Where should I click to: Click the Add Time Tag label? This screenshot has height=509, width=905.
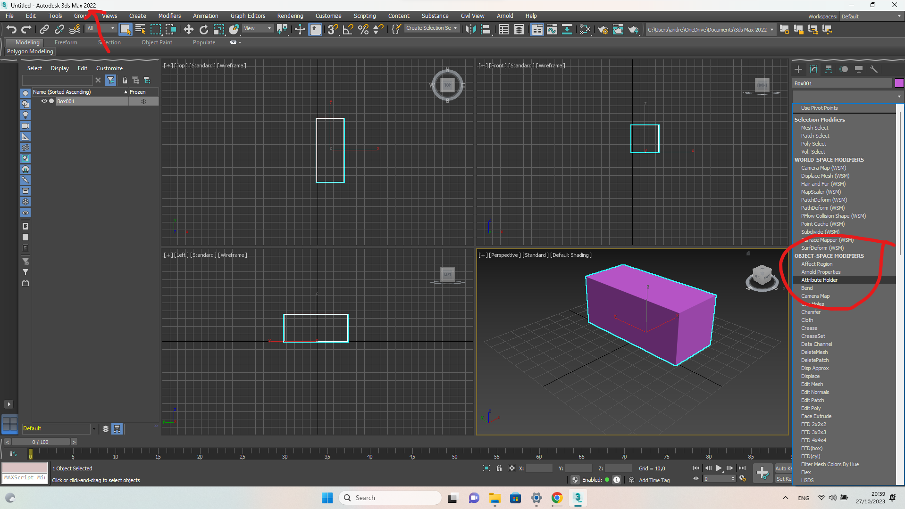point(654,480)
